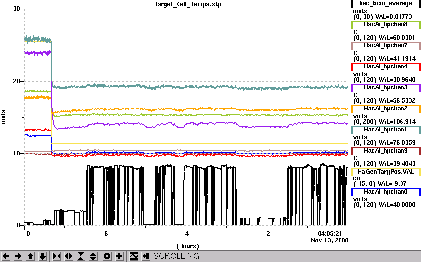Click the circle auto-scale icon

click(107, 256)
